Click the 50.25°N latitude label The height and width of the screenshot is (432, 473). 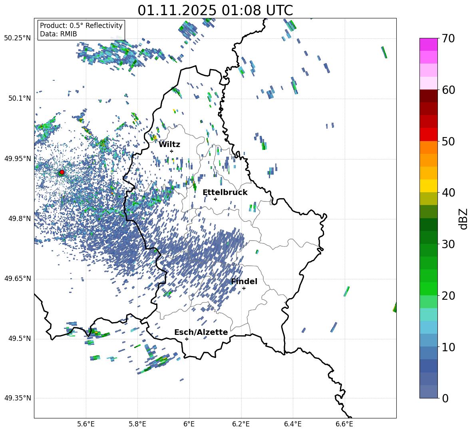(x=18, y=38)
